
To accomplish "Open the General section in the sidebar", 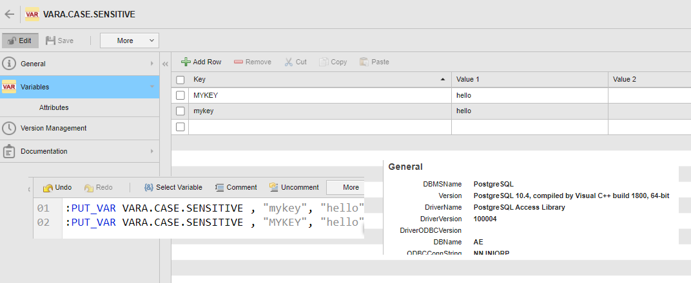I will [x=79, y=64].
